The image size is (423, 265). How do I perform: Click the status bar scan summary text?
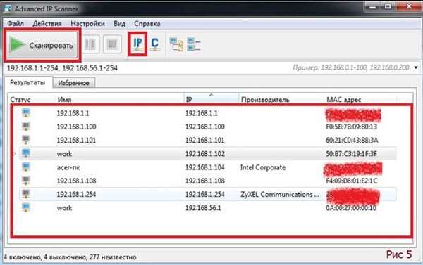[x=70, y=257]
